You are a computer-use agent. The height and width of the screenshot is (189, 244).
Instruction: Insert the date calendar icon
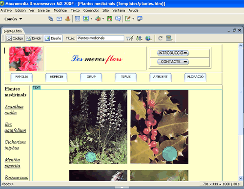click(109, 19)
